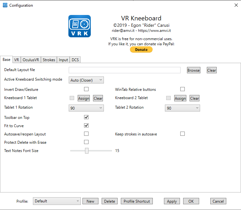Clear the Kneeboard 2 Tablet assignment
Screen dimensions: 241x210
click(195, 98)
